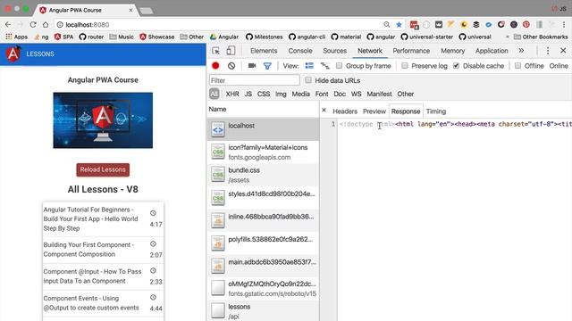
Task: Expand more DevTools tabs chevron
Action: [x=521, y=51]
